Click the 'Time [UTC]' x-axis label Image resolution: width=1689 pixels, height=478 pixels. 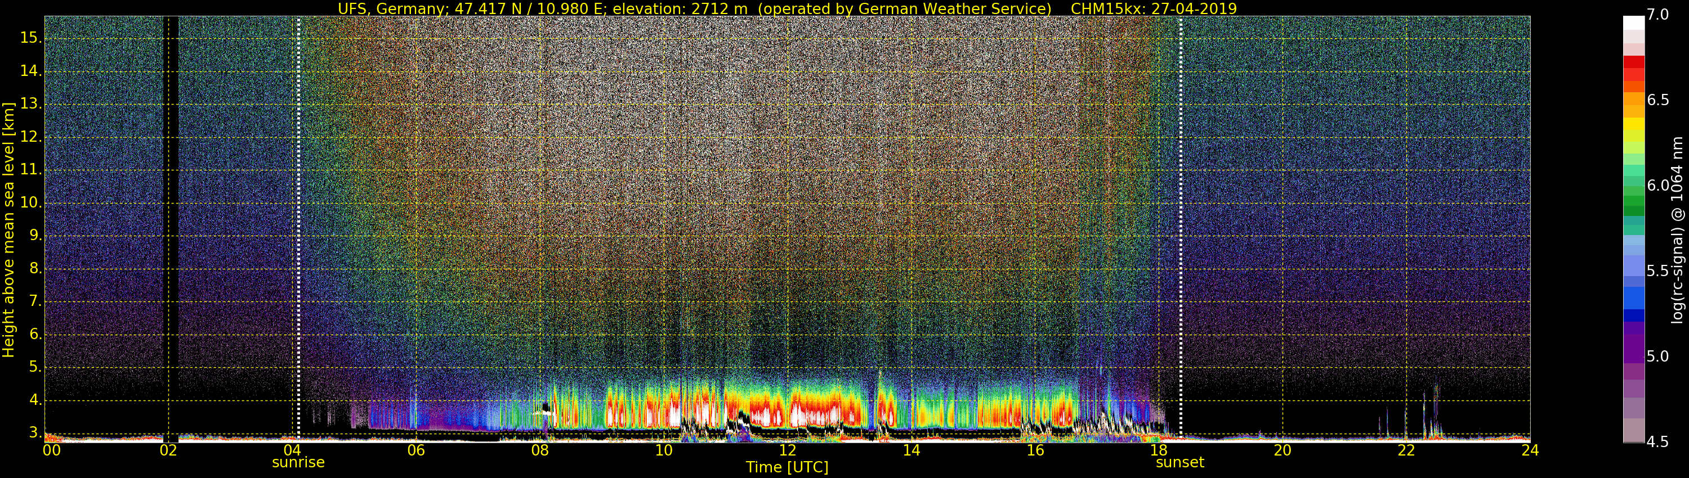pyautogui.click(x=787, y=467)
